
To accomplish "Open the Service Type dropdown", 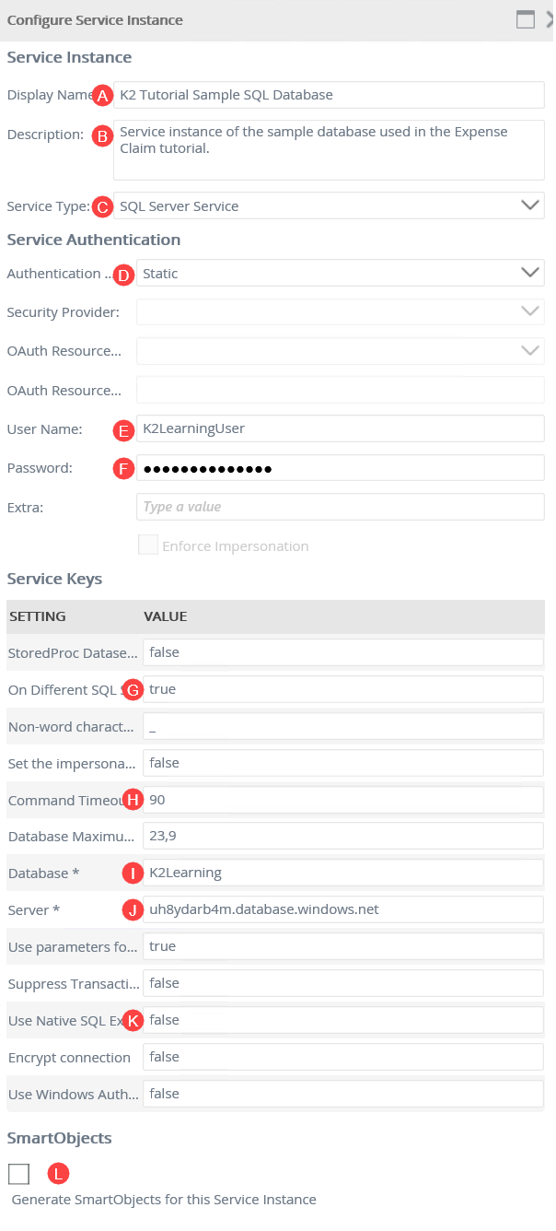I will [x=329, y=205].
